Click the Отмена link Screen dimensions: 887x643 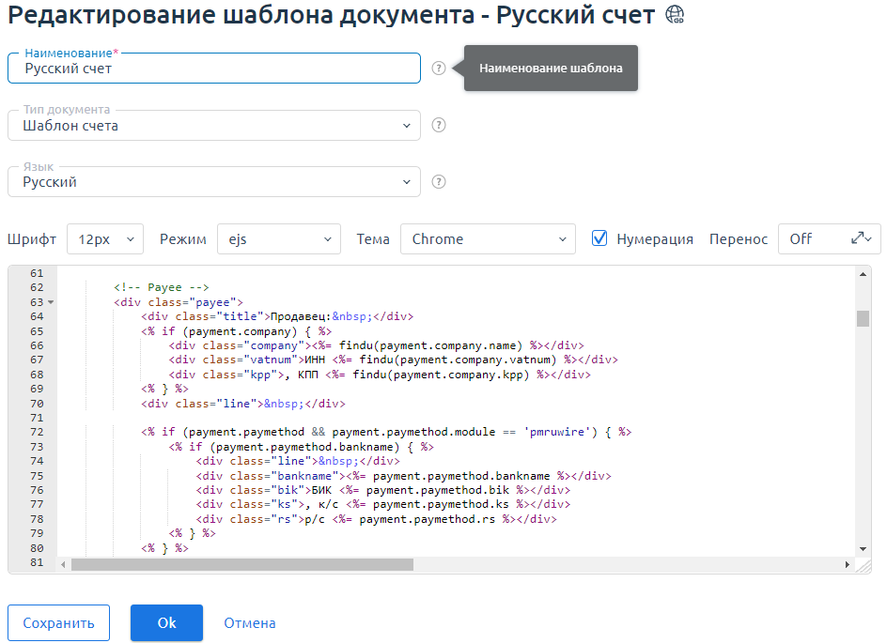point(250,622)
